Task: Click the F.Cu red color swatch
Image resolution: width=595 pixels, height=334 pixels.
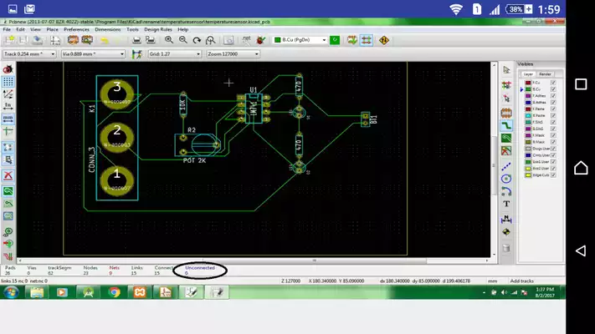Action: [x=528, y=83]
